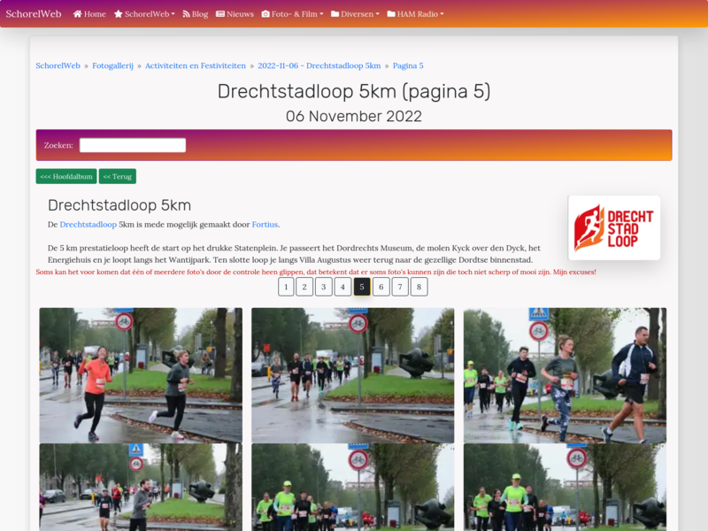Click the red excuses notice text
The height and width of the screenshot is (531, 708).
click(316, 272)
